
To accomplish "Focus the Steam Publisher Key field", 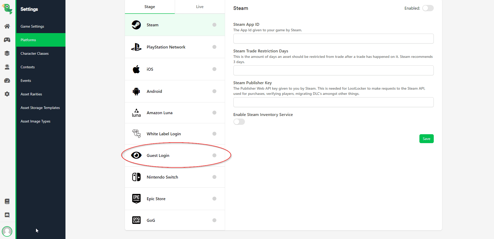I will pos(333,102).
